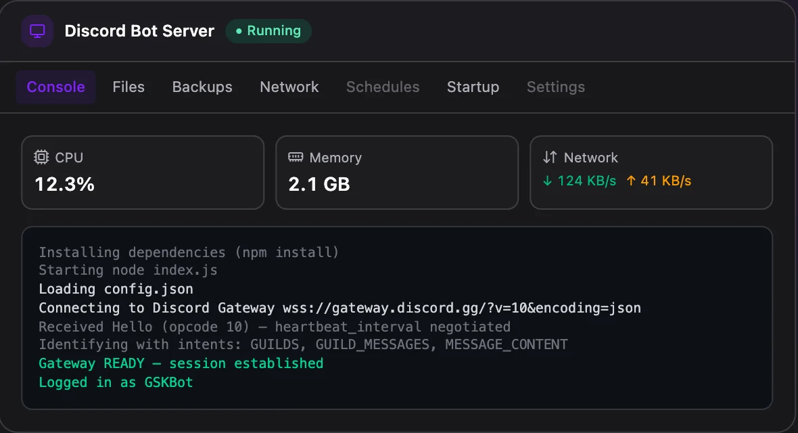The height and width of the screenshot is (433, 798).
Task: Go to the Schedules tab
Action: (x=383, y=87)
